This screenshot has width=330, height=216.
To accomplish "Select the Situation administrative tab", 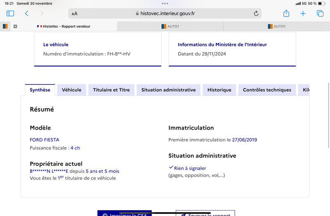I will coord(168,90).
